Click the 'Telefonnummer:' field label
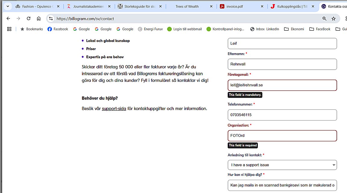The height and width of the screenshot is (193, 347). 240,104
